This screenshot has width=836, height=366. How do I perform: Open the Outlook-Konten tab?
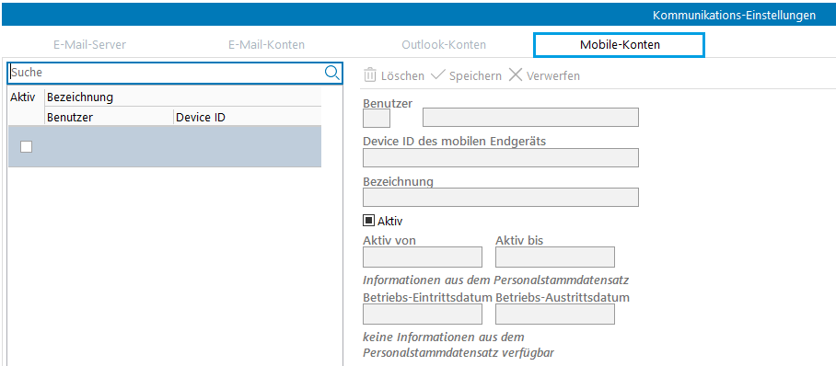click(444, 45)
